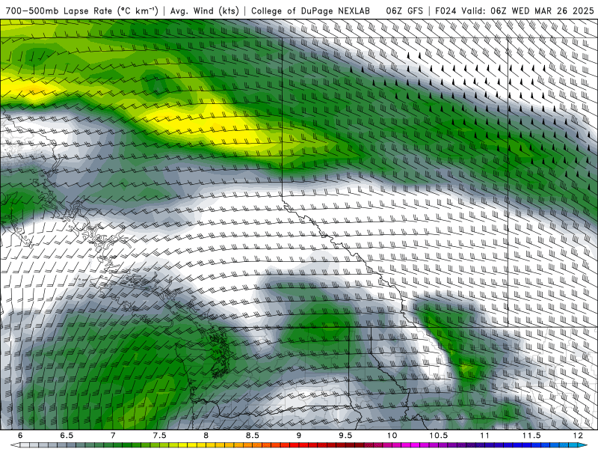Click the '9.5' colorbar tick label
The height and width of the screenshot is (449, 598).
tap(345, 436)
